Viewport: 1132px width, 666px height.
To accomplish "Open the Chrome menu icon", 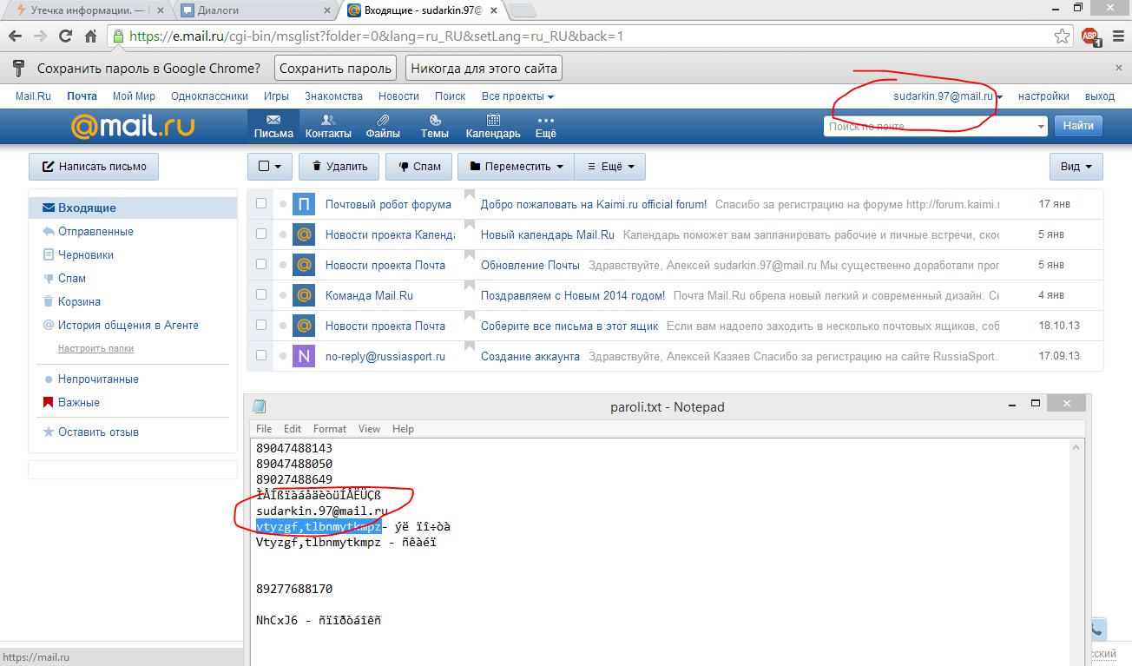I will [x=1116, y=36].
